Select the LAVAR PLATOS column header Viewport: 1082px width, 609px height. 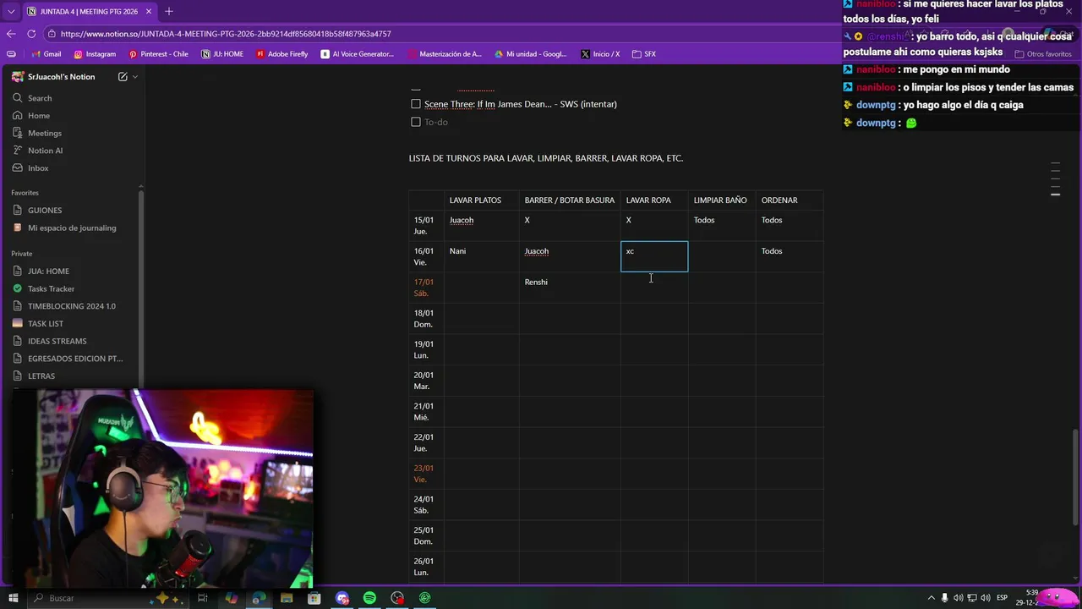(x=481, y=200)
